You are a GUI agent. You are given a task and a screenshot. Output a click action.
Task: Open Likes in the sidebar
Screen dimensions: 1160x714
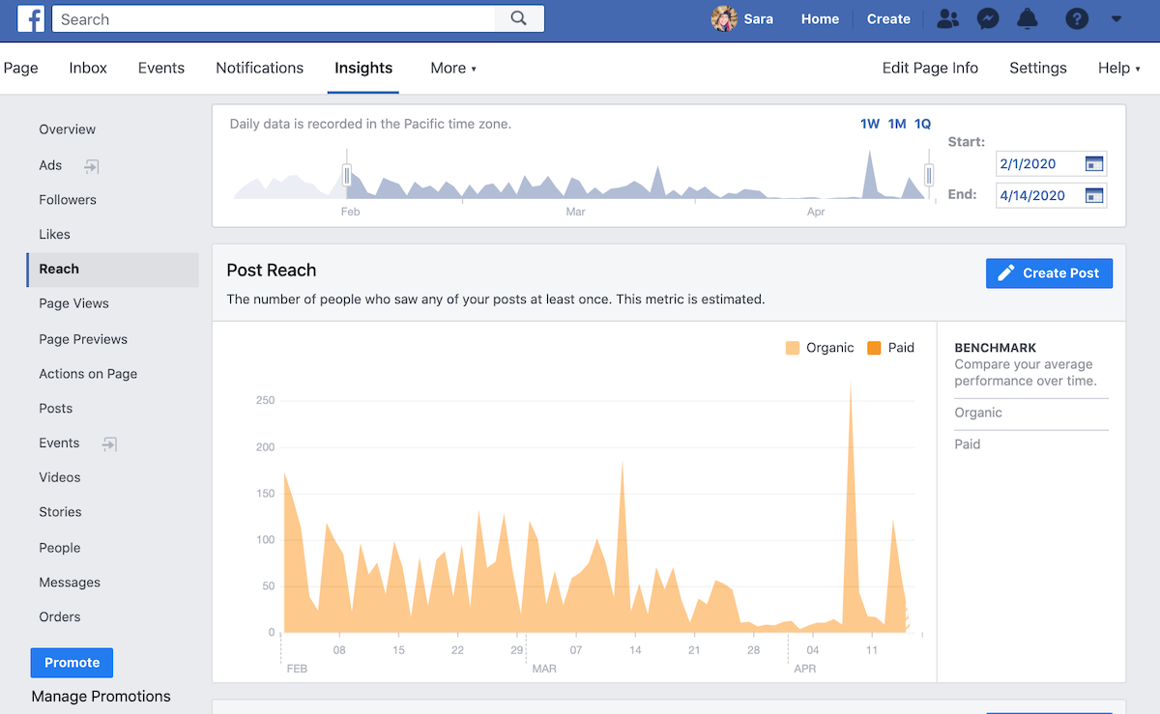(54, 234)
